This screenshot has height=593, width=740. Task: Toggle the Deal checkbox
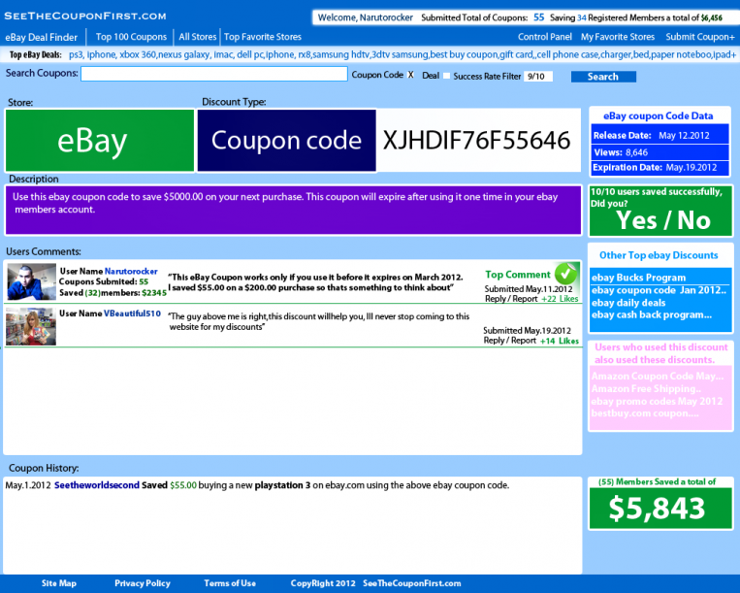[446, 76]
